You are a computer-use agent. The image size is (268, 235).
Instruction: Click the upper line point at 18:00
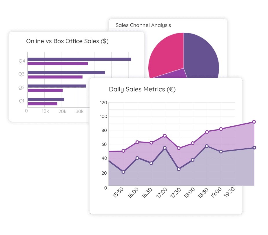click(x=193, y=143)
